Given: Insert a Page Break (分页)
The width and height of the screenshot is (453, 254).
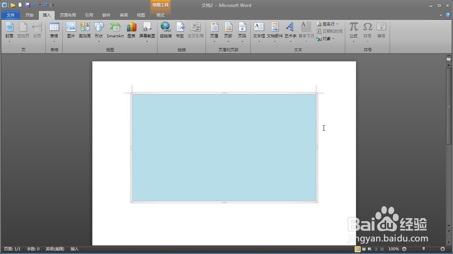Looking at the screenshot, I should [37, 31].
